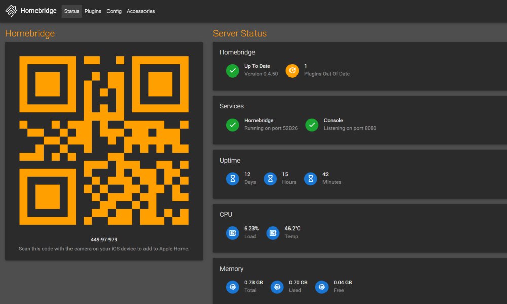Go to the Accessories tab
Screen dimensions: 507x304
(140, 11)
